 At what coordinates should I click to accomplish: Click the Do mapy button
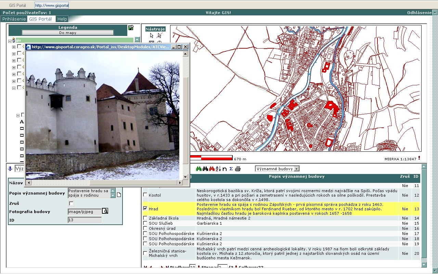click(68, 33)
